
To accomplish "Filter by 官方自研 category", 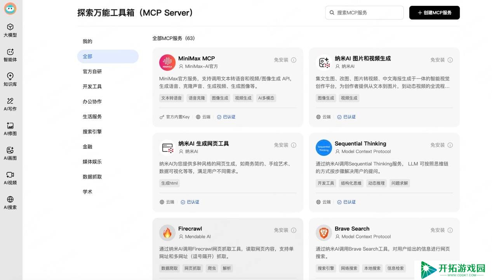I will (x=108, y=71).
